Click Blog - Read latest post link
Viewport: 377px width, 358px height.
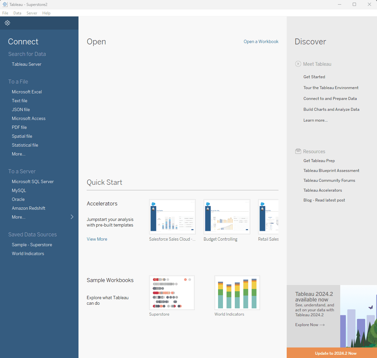click(x=324, y=200)
